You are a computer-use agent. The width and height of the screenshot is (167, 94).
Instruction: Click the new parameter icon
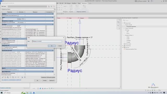point(5,77)
